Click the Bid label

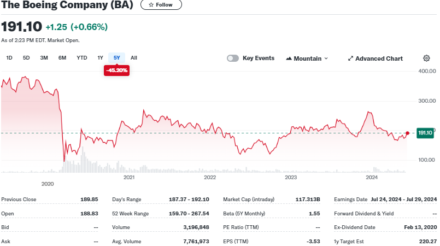[5, 227]
